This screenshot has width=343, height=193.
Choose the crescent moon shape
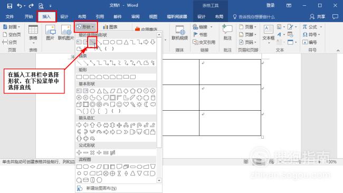(x=146, y=104)
